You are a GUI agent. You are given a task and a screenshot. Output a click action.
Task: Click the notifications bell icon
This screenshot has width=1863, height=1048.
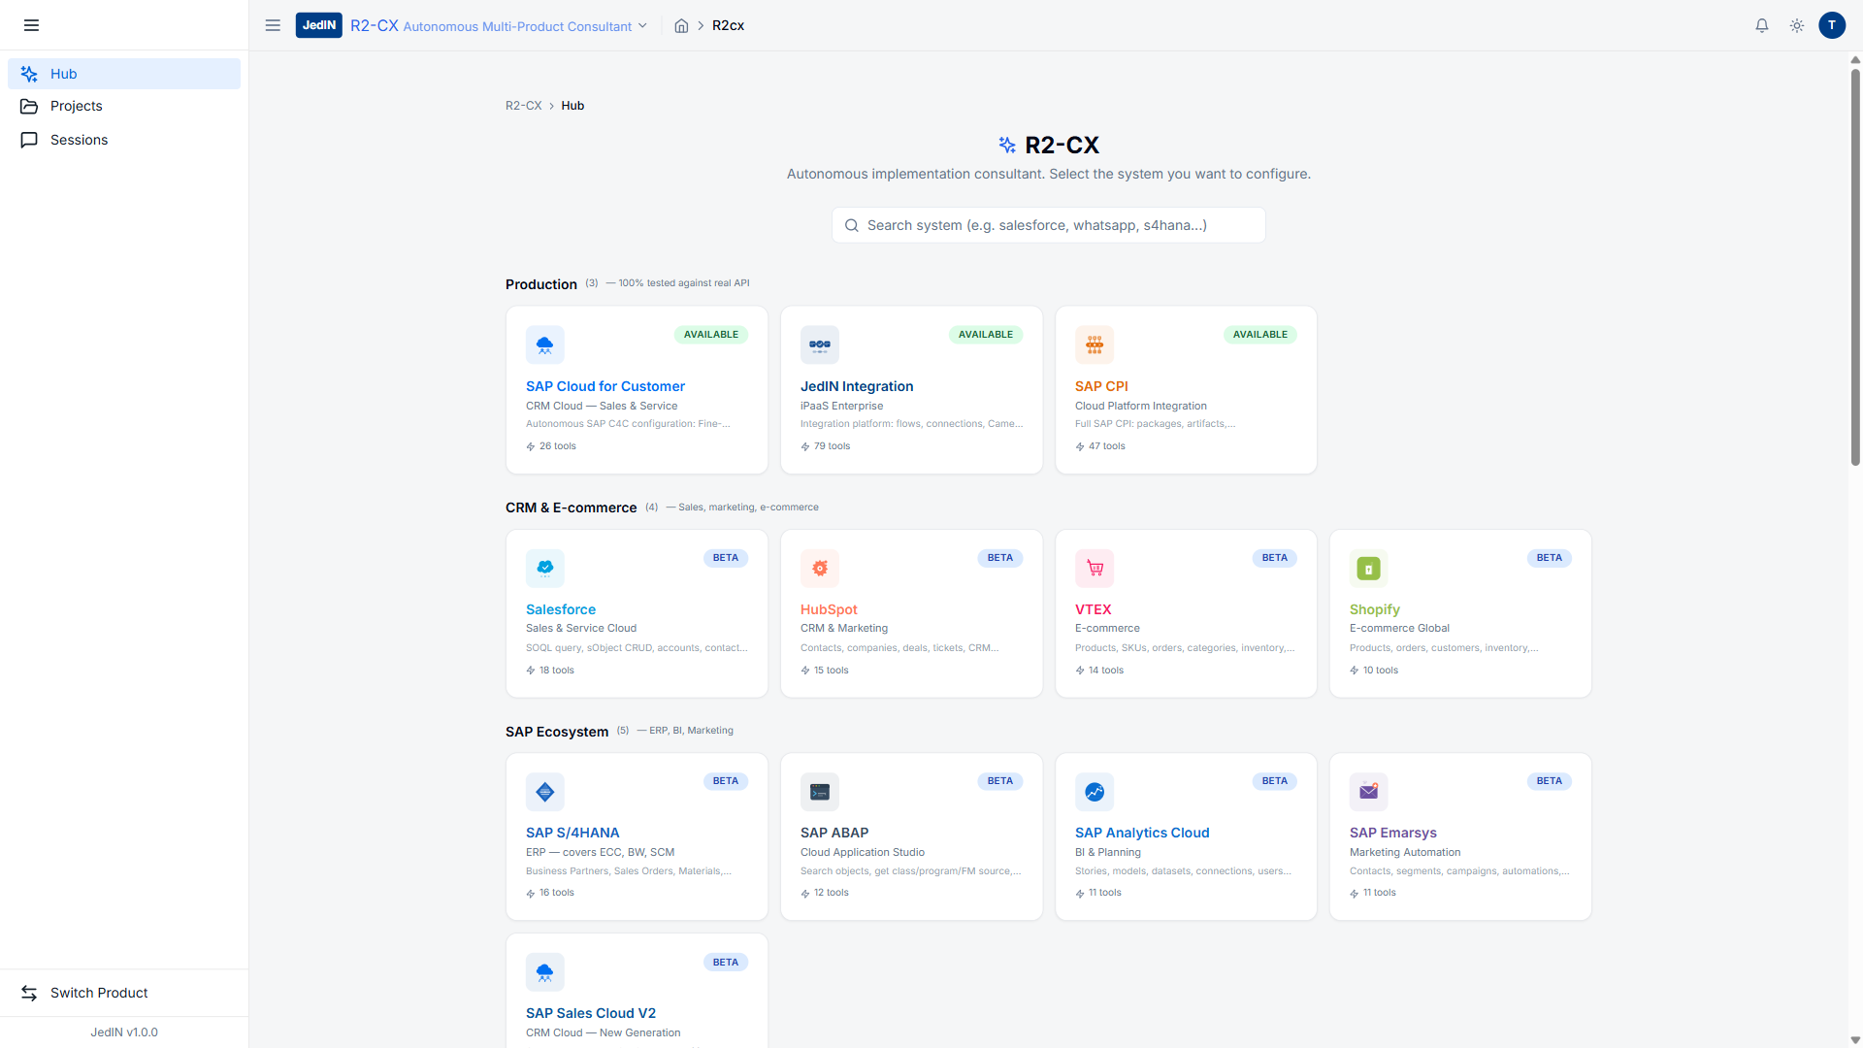click(1762, 26)
